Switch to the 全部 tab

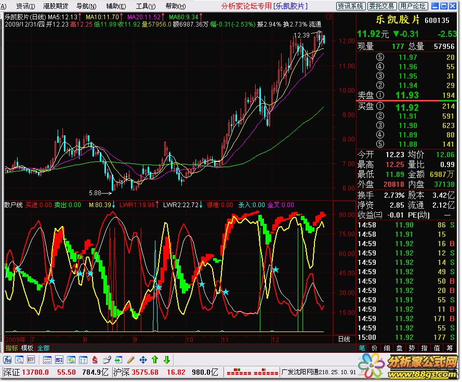pos(43,348)
